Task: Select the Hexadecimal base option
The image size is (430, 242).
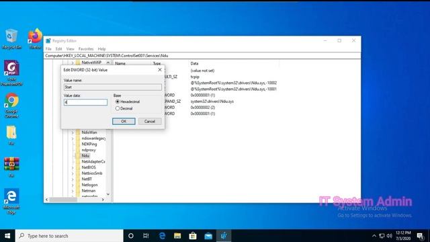Action: (x=118, y=102)
